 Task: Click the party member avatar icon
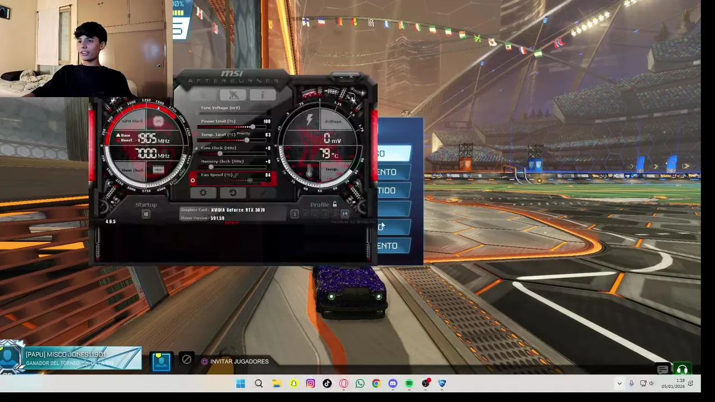coord(161,361)
